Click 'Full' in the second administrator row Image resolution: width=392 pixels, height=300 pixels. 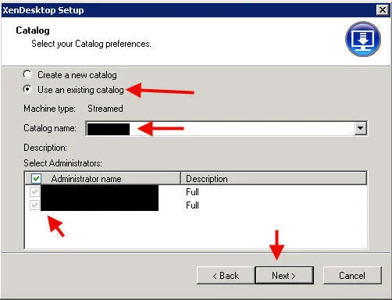coord(192,205)
